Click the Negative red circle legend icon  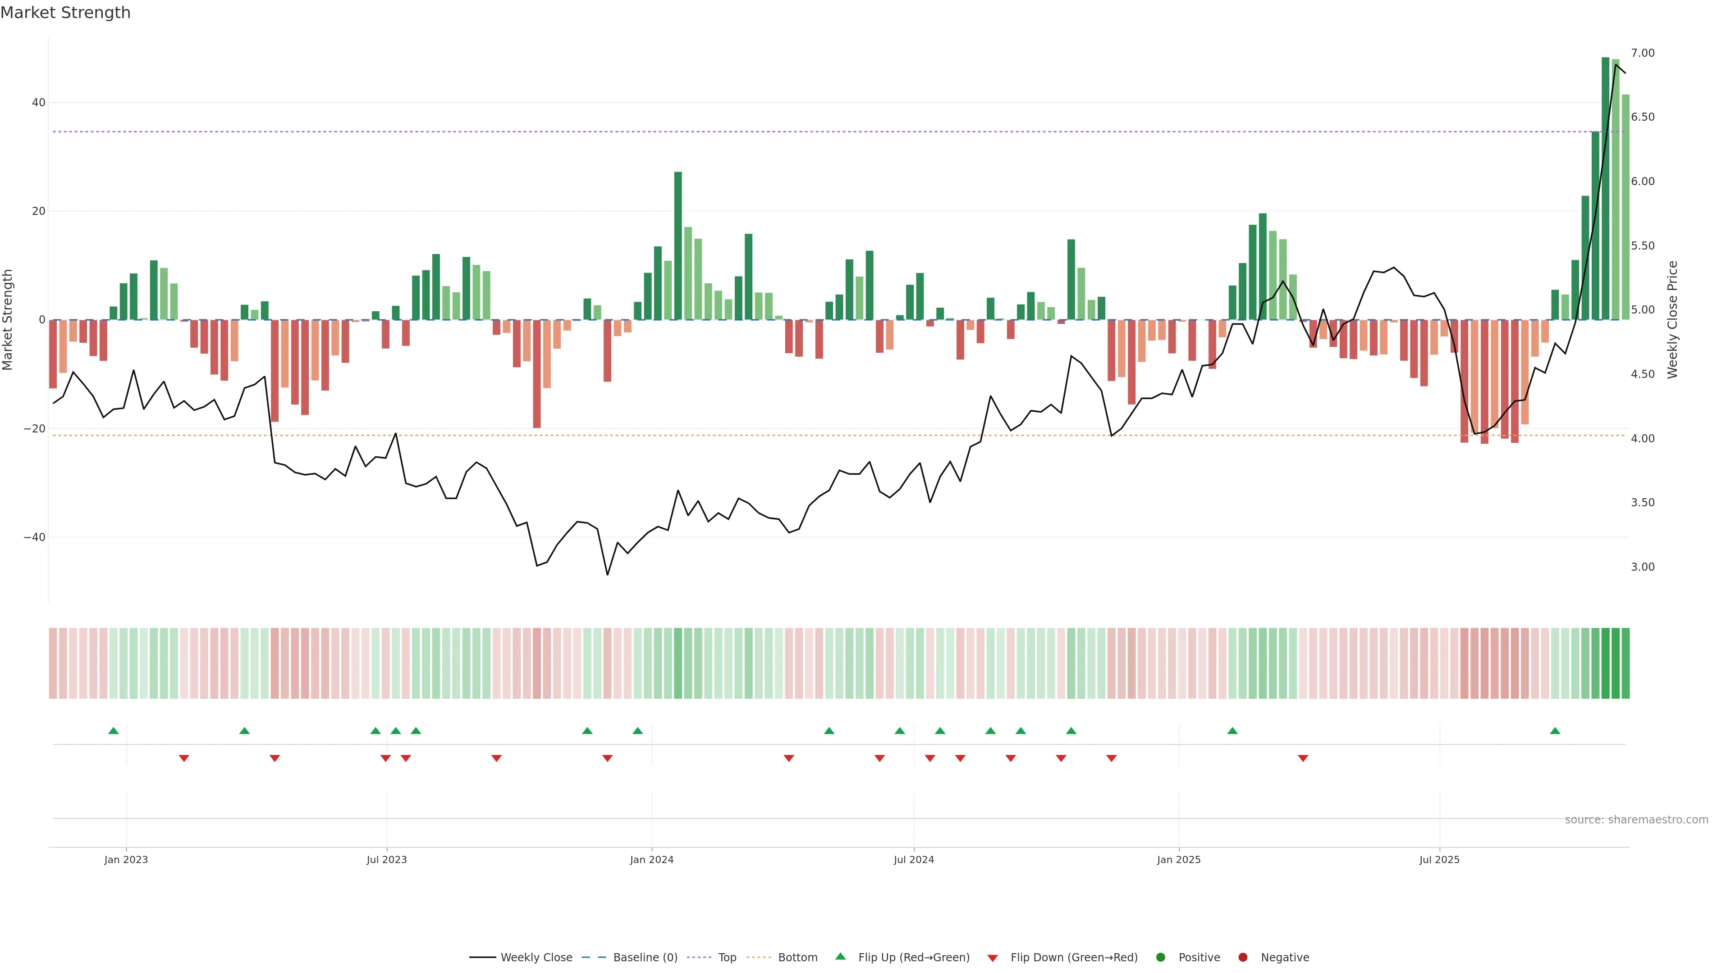[1242, 958]
